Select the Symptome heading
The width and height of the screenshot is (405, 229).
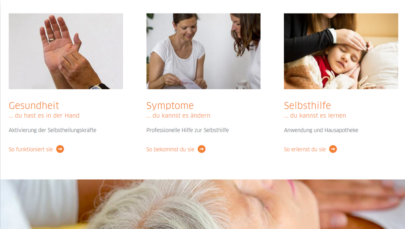pyautogui.click(x=170, y=106)
